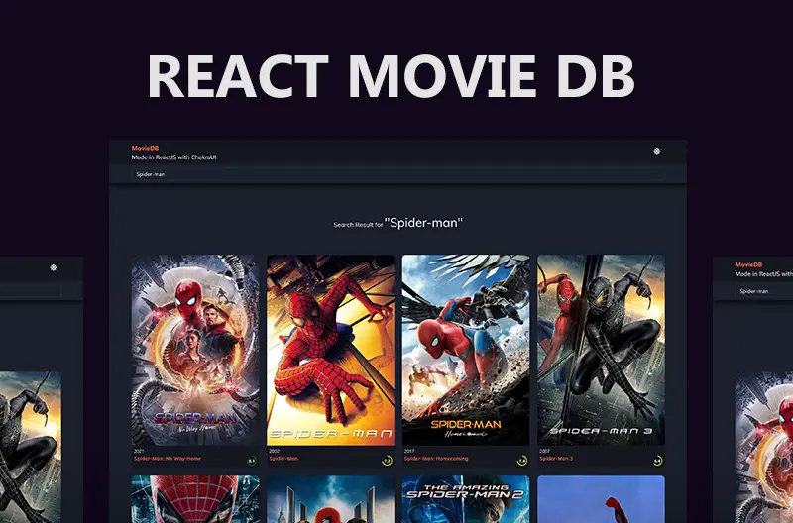The image size is (793, 523).
Task: Click the "2021" year above the No Way Home title
Action: coord(139,451)
